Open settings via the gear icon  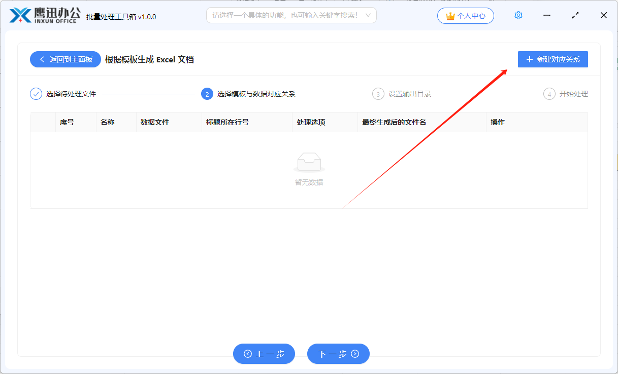(518, 15)
